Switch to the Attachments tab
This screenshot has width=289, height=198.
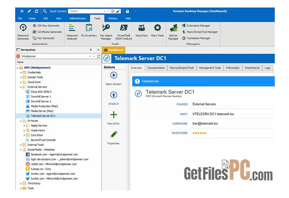tap(252, 68)
